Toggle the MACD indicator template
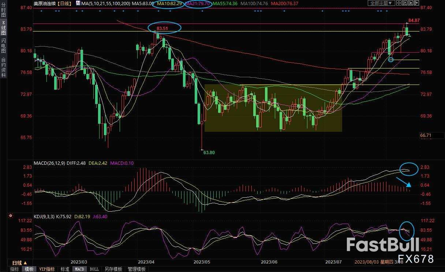The height and width of the screenshot is (272, 445). 79,269
